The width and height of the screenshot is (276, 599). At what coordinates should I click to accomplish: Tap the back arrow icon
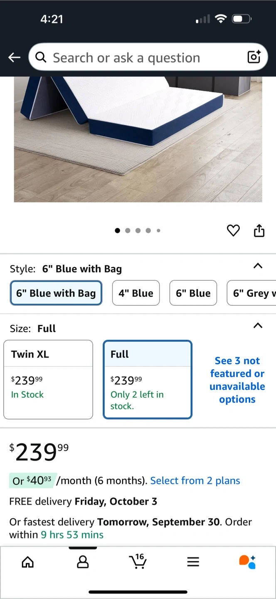click(15, 57)
